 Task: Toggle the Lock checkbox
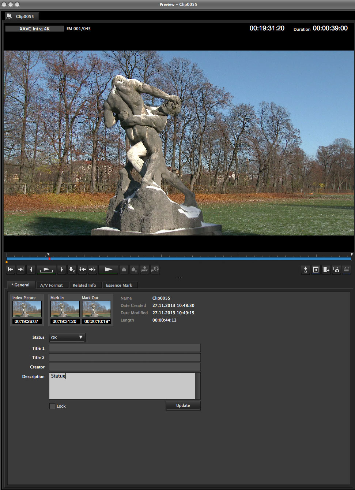tap(52, 406)
